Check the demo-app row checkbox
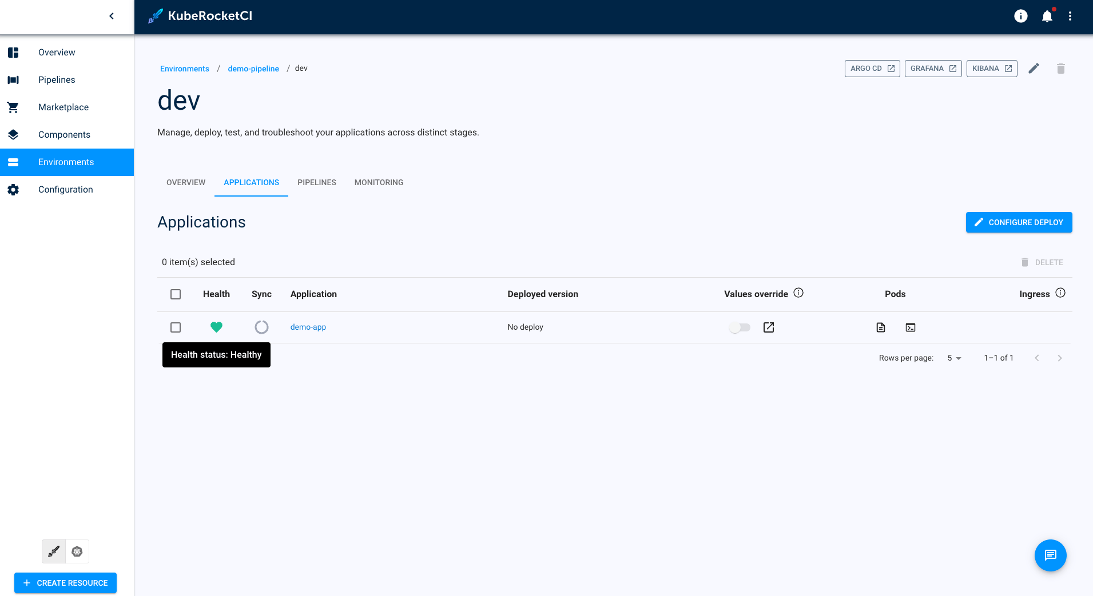This screenshot has height=596, width=1093. click(176, 327)
